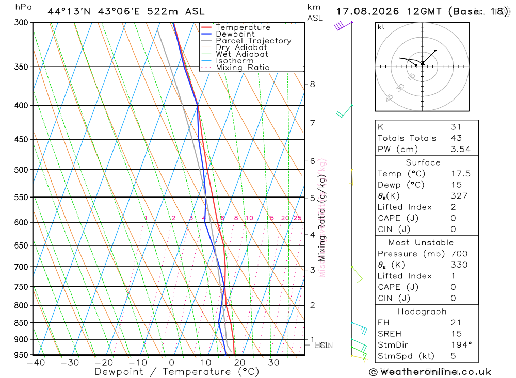The height and width of the screenshot is (378, 516).
Task: Click the hPa unit label
Action: point(23,7)
